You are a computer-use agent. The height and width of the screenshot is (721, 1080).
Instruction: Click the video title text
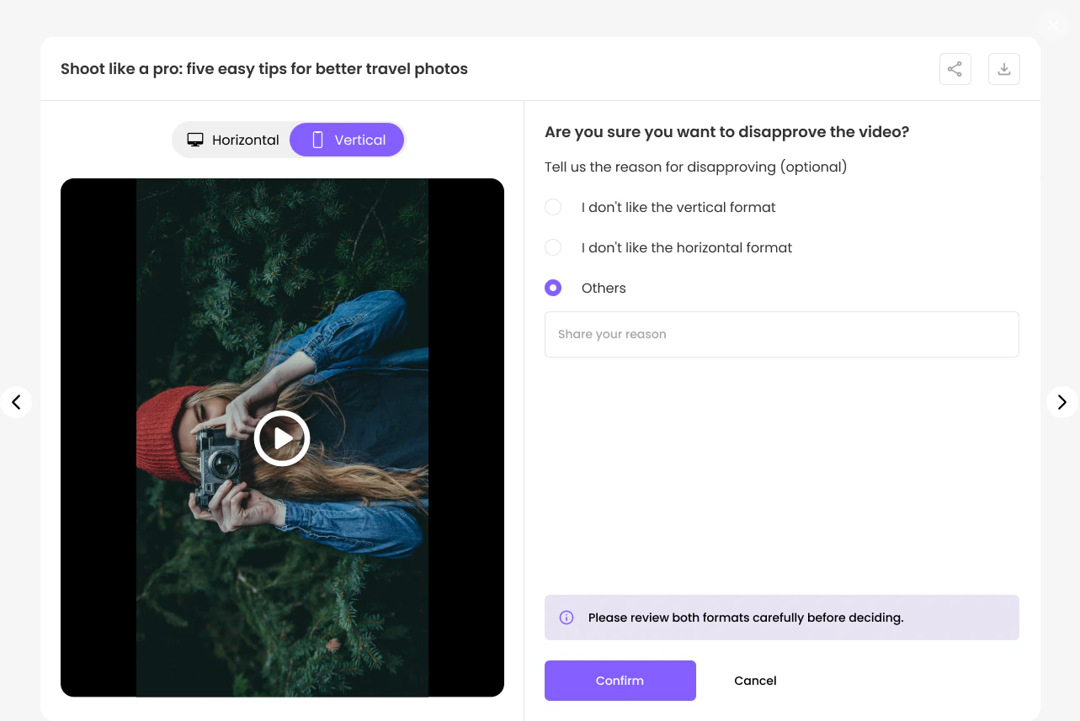click(x=264, y=69)
